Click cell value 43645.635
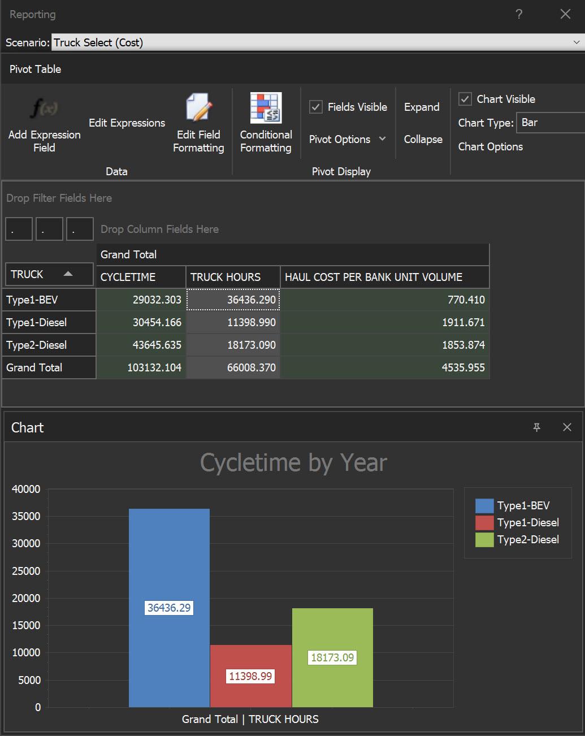Viewport: 585px width, 736px height. 141,345
